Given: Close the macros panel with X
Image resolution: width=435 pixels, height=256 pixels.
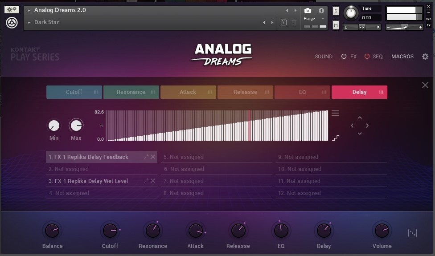Looking at the screenshot, I should (x=425, y=85).
